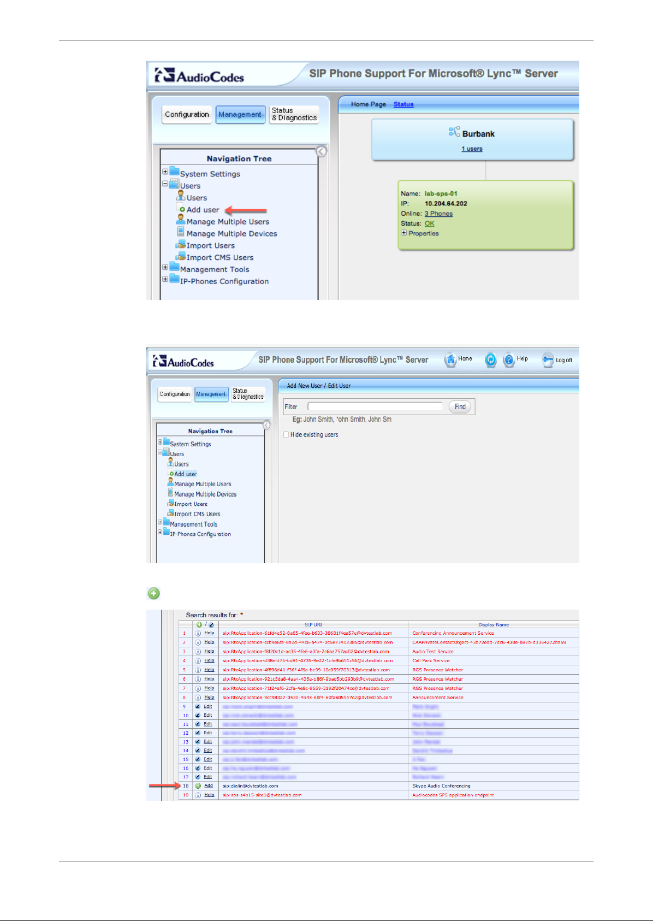The height and width of the screenshot is (921, 653).
Task: Collapse the Navigation Tree arrow on the Add New User screen
Action: 266,425
